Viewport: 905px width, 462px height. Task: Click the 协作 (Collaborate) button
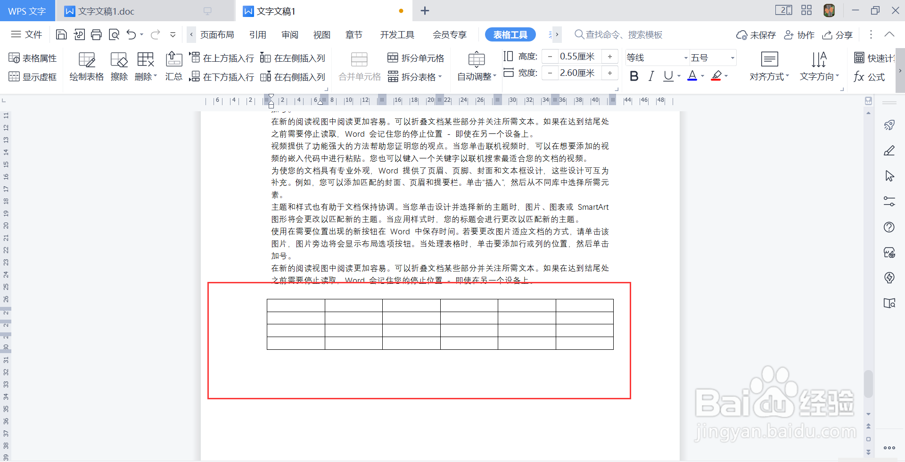[799, 34]
